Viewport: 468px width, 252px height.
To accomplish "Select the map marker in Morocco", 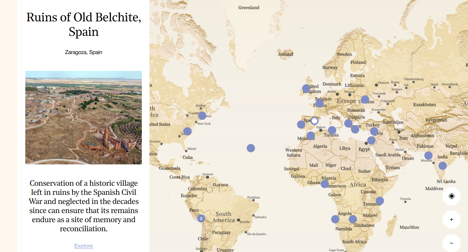I will [x=311, y=135].
